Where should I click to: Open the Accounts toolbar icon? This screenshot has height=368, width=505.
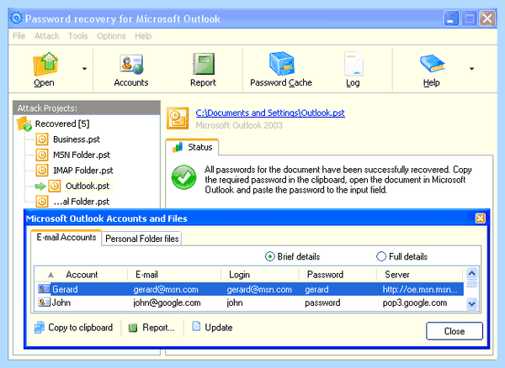[131, 64]
